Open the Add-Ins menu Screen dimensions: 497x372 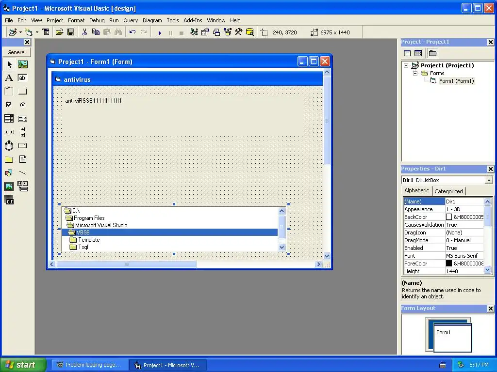[193, 20]
